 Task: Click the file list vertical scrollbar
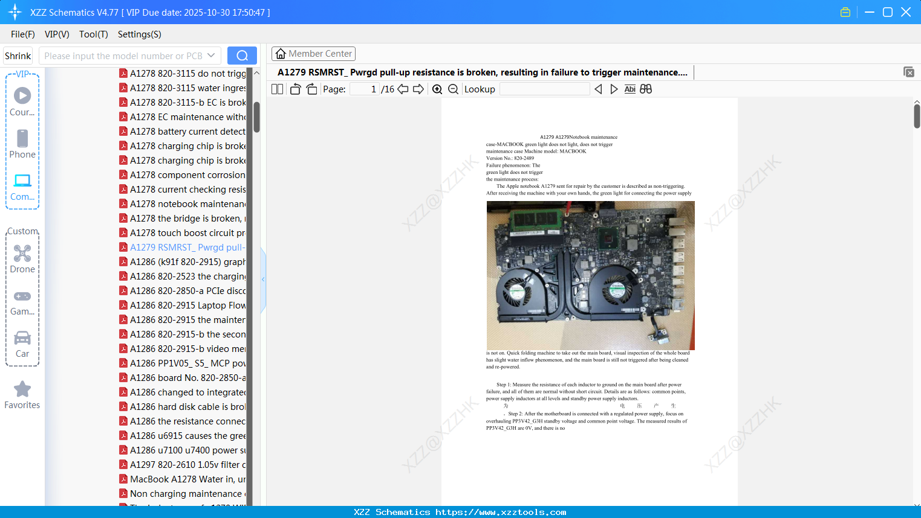256,116
